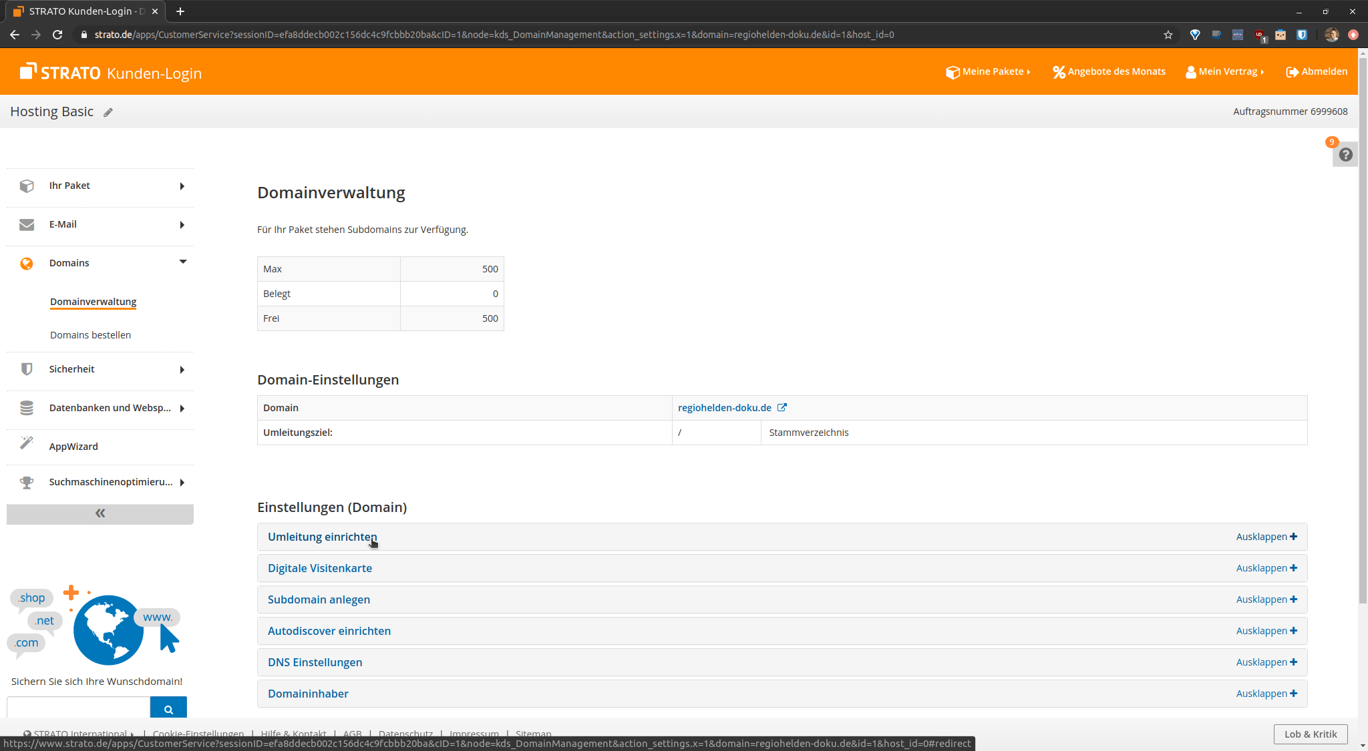The width and height of the screenshot is (1368, 751).
Task: Click the browser back arrow
Action: pyautogui.click(x=15, y=35)
